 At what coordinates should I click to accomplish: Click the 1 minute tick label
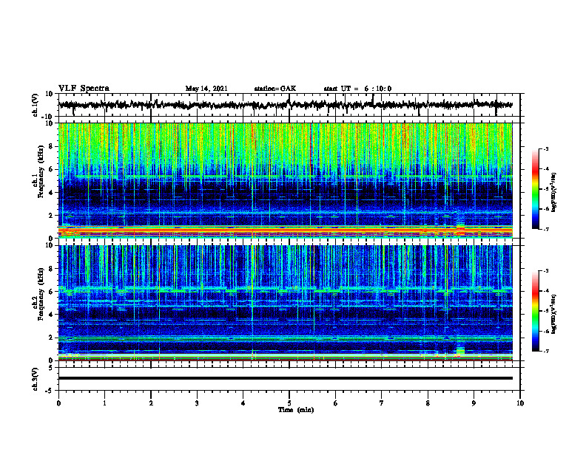pyautogui.click(x=105, y=403)
